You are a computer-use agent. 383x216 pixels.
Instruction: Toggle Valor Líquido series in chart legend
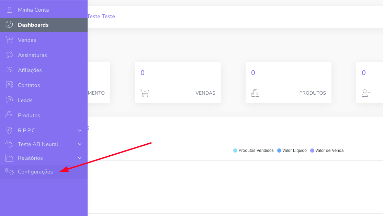click(x=292, y=151)
